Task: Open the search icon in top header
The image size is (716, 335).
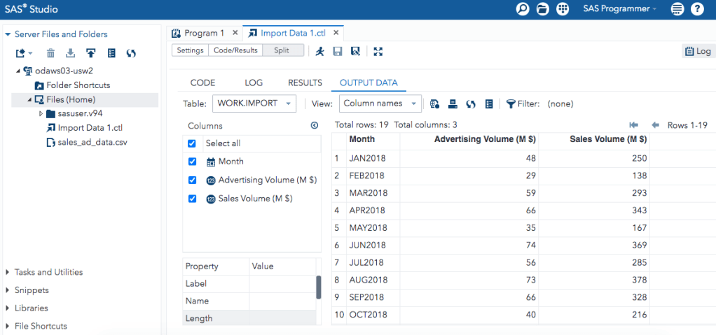Action: (523, 9)
